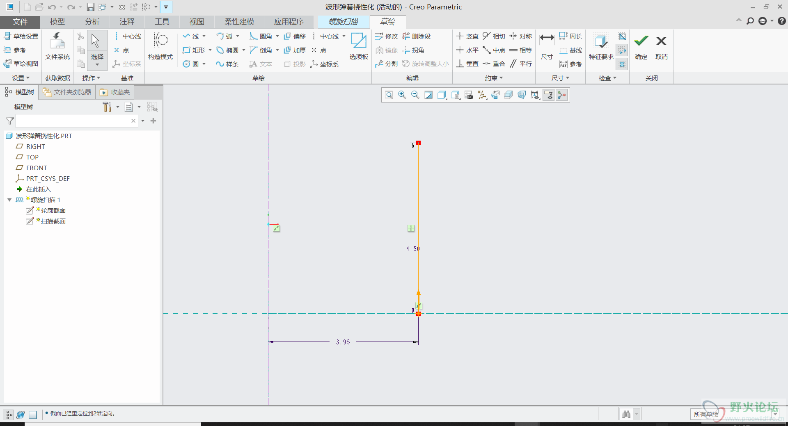Select the 基线 (Baseline) dimension tool
Image resolution: width=788 pixels, height=426 pixels.
[570, 50]
